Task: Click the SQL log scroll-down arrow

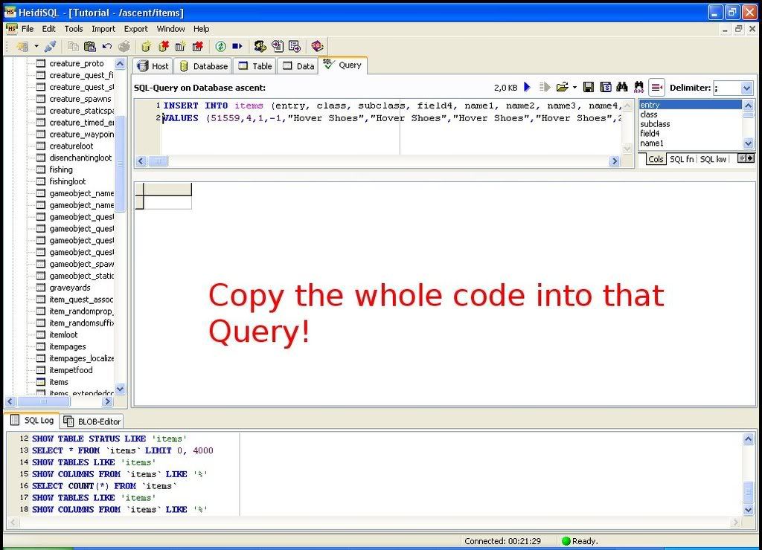Action: [x=749, y=510]
